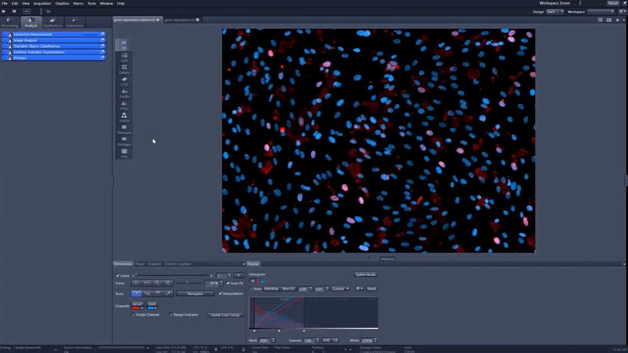Select the pan hand tool
This screenshot has width=628, height=353.
[158, 293]
